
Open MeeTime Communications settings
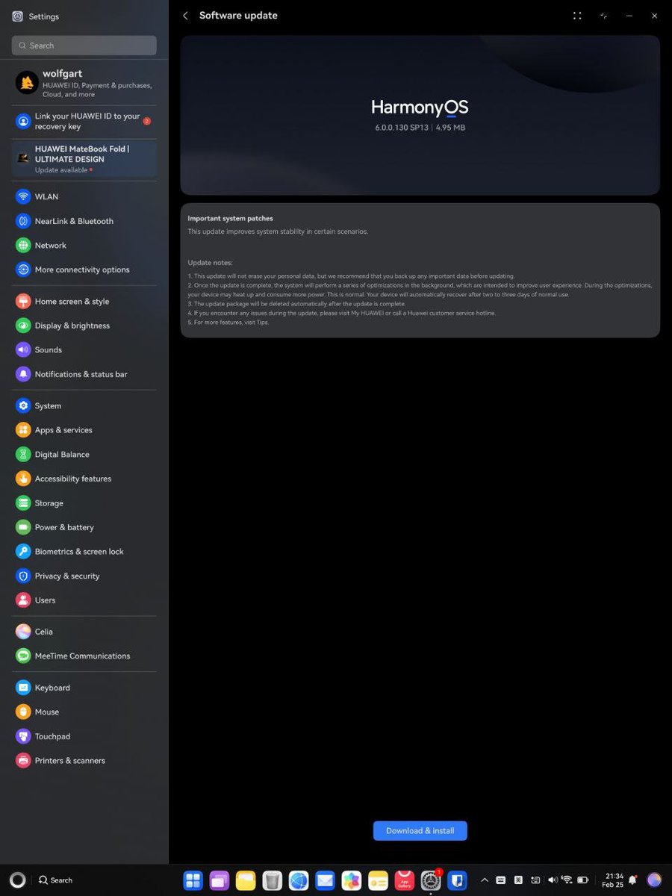coord(84,656)
